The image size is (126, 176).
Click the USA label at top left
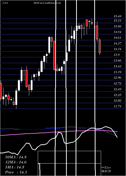[x=5, y=3]
